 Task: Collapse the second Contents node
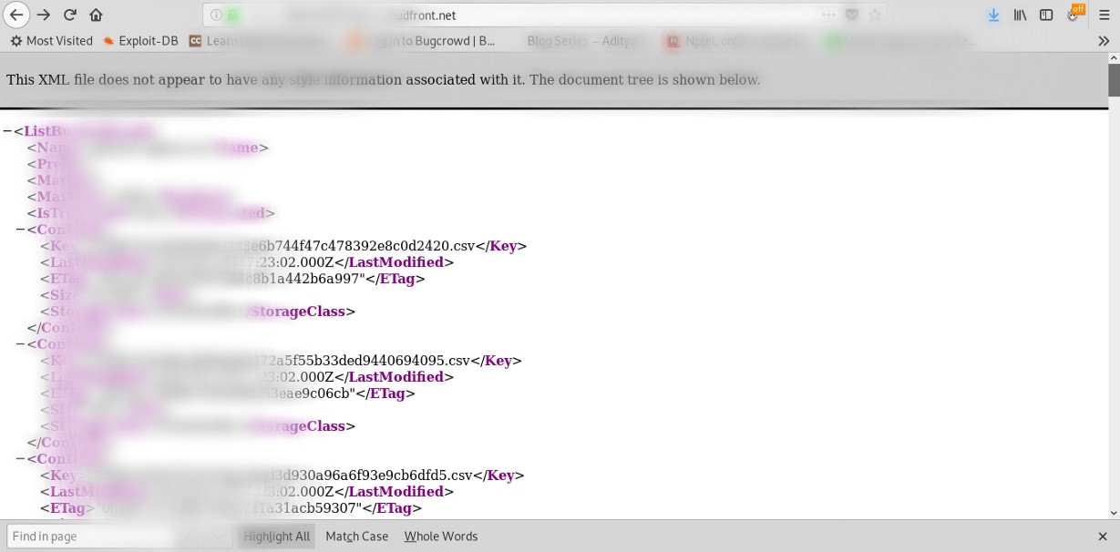click(x=20, y=344)
